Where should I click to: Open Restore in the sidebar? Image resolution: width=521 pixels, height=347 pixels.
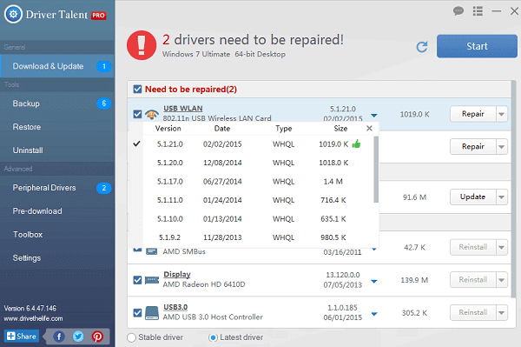click(57, 127)
